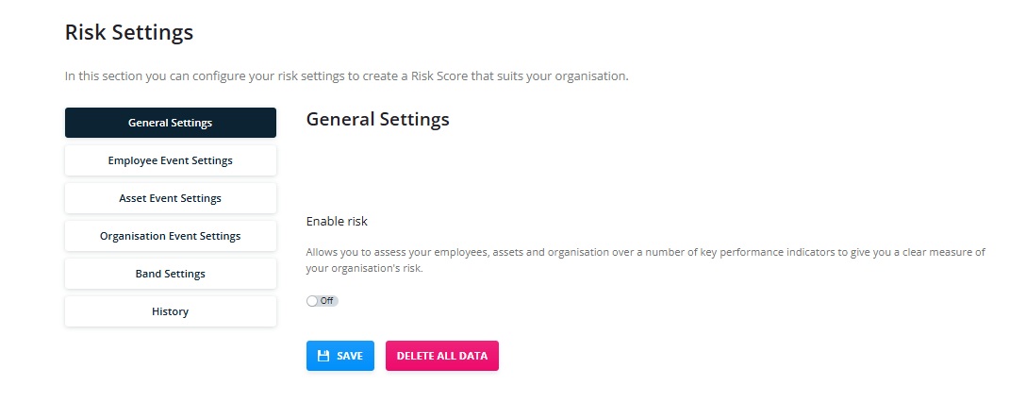Screen dimensions: 1026x402
Task: Toggle the Enable risk switch on
Action: pos(323,301)
